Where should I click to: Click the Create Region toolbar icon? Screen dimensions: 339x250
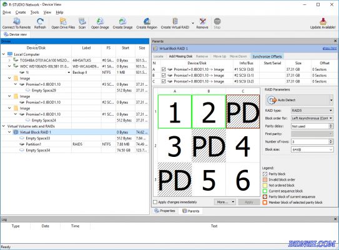pos(147,21)
